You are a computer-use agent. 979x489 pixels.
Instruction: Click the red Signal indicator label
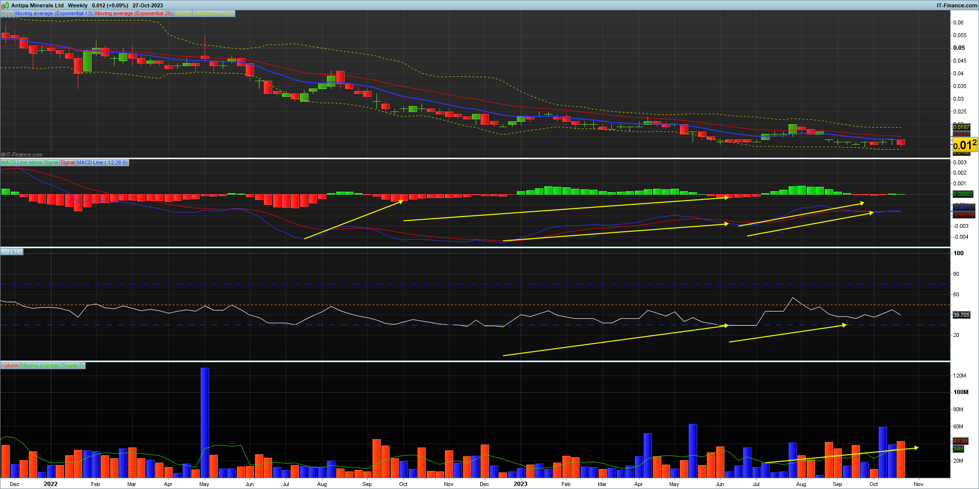(68, 162)
